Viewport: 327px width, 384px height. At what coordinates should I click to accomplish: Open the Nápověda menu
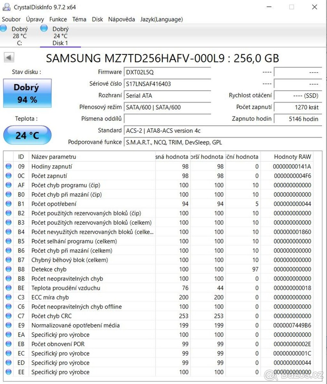pos(121,19)
